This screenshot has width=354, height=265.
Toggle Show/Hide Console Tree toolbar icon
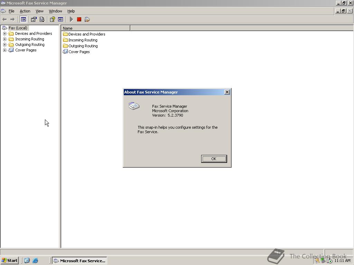(23, 19)
